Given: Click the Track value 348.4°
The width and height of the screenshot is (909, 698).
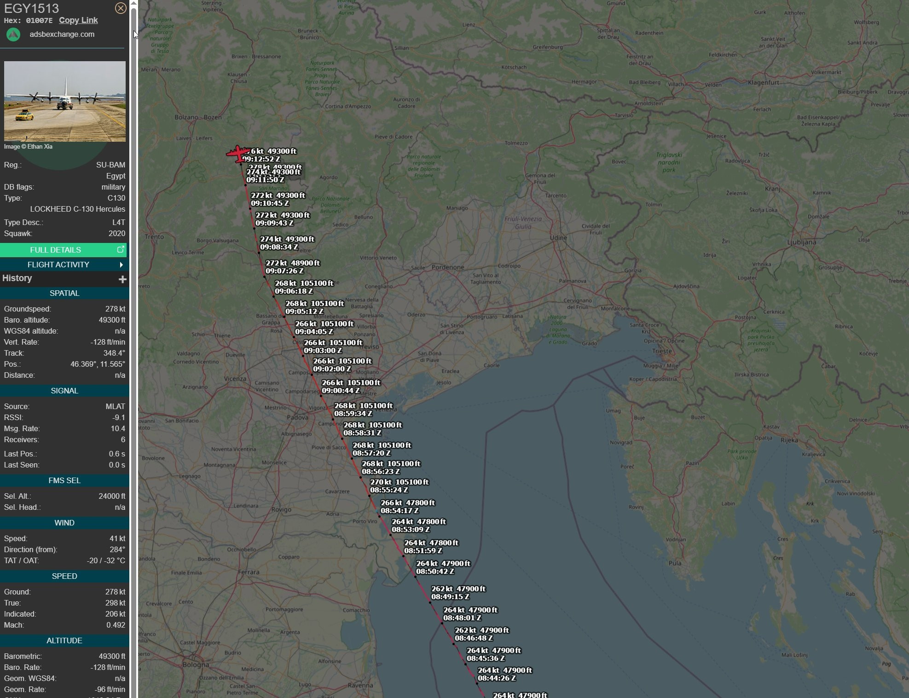Looking at the screenshot, I should (x=114, y=353).
